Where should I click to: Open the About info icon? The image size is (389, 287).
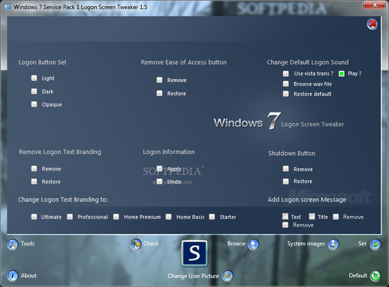click(x=13, y=276)
